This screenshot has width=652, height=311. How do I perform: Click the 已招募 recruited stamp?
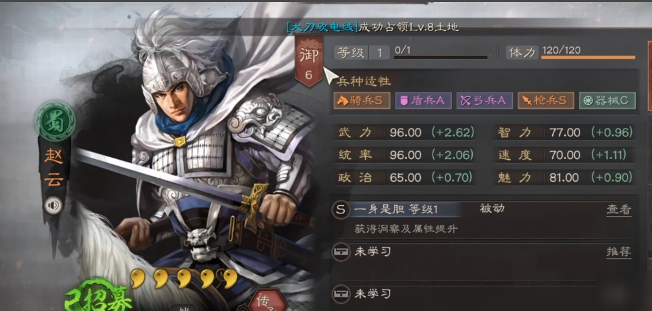click(x=98, y=295)
